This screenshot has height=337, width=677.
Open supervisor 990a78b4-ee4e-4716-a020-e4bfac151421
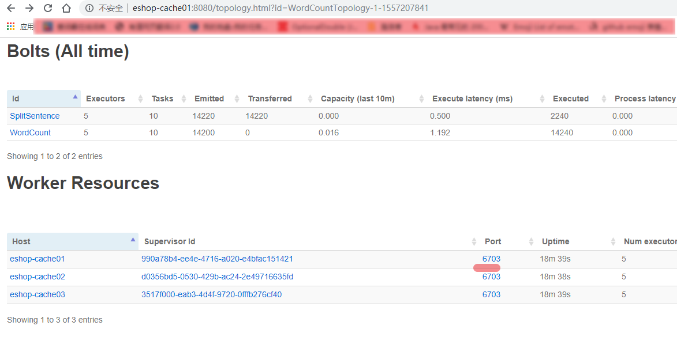217,259
